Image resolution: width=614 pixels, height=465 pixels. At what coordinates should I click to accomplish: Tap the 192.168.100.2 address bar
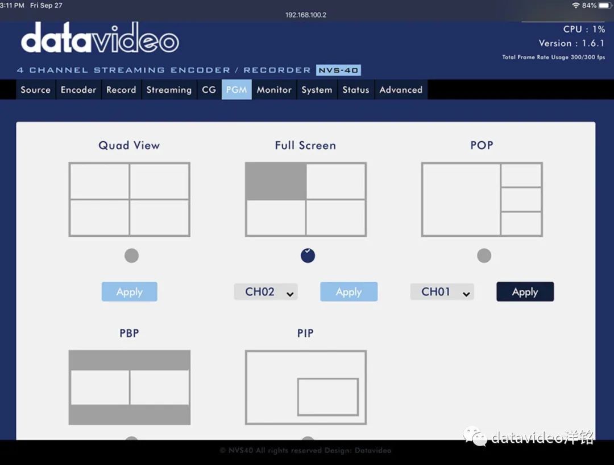[305, 15]
